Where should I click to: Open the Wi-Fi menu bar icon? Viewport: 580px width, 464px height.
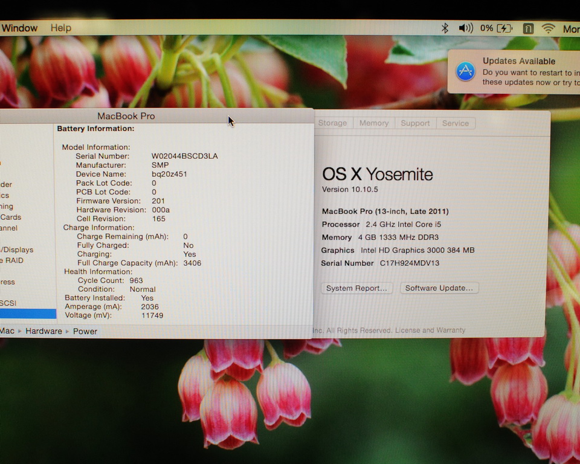(548, 28)
